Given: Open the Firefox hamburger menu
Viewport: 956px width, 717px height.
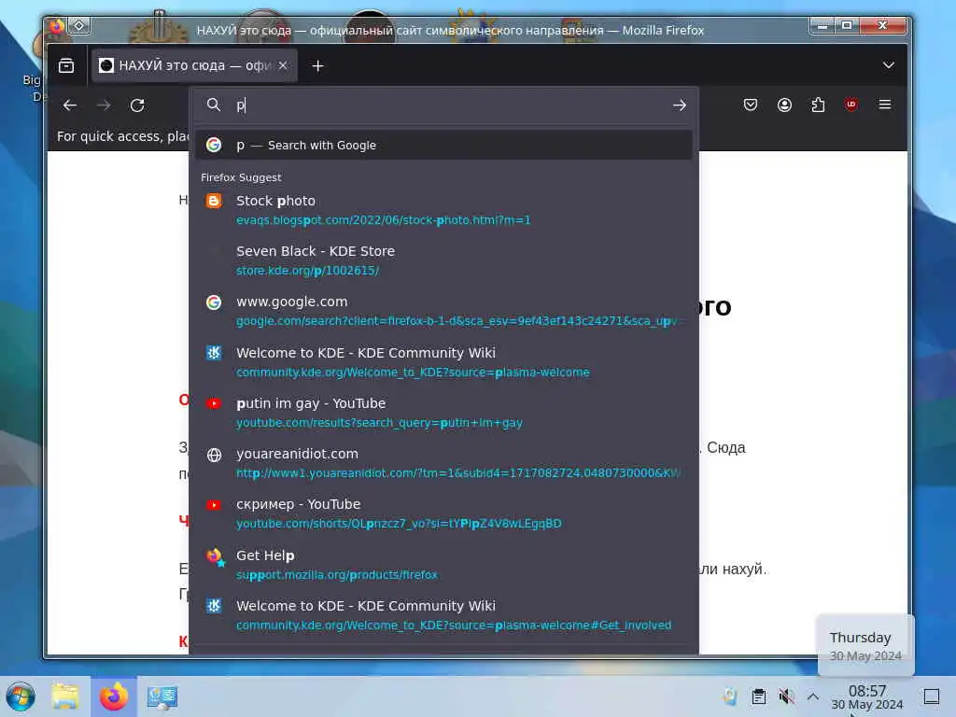Looking at the screenshot, I should pos(885,105).
